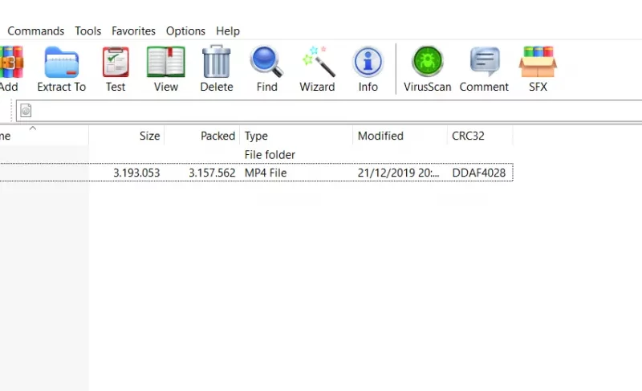The height and width of the screenshot is (391, 642).
Task: Start VirusScan on the archive
Action: 428,61
